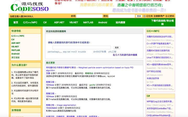The width and height of the screenshot is (188, 117).
Task: Open commenter 青椒肉丝 profile link
Action: (89, 73)
